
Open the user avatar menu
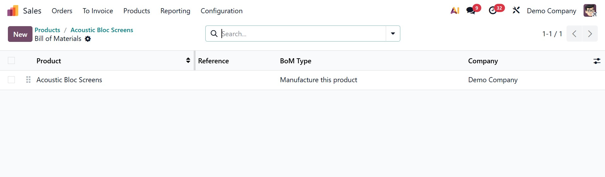pyautogui.click(x=590, y=11)
